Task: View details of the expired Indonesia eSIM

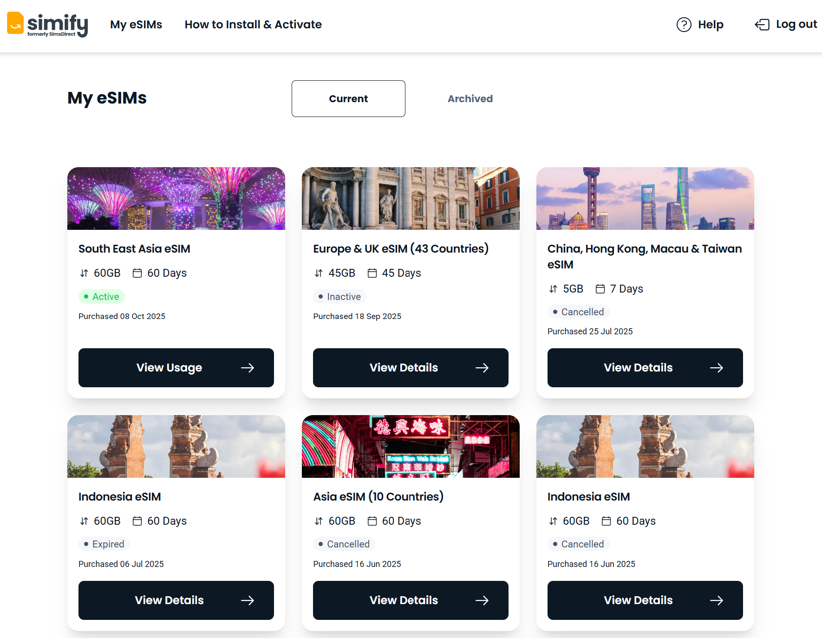Action: [x=176, y=600]
